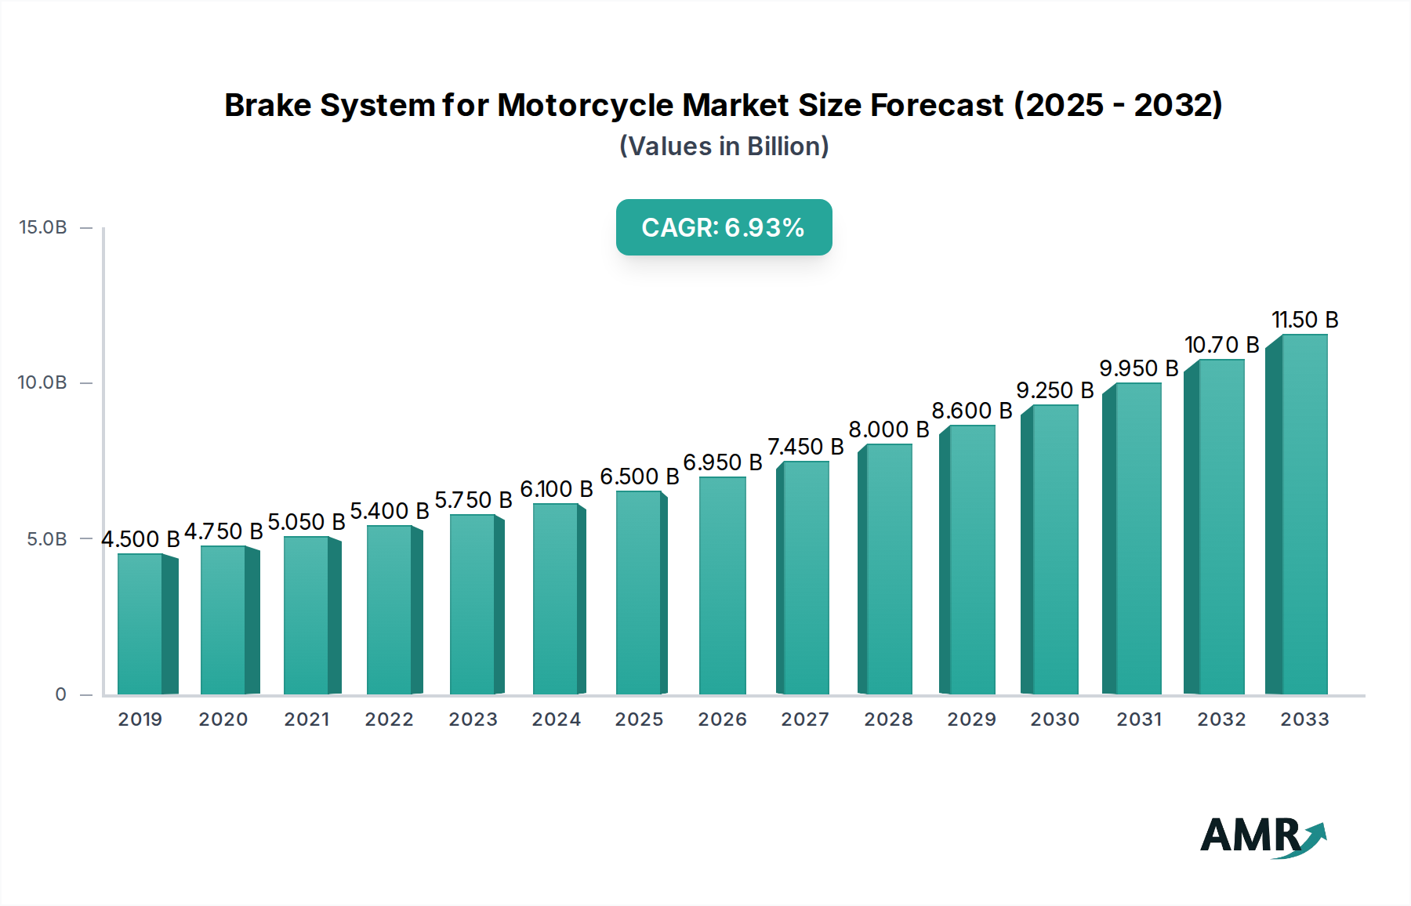This screenshot has width=1411, height=906.
Task: Select the data label 6.950 B
Action: [722, 462]
